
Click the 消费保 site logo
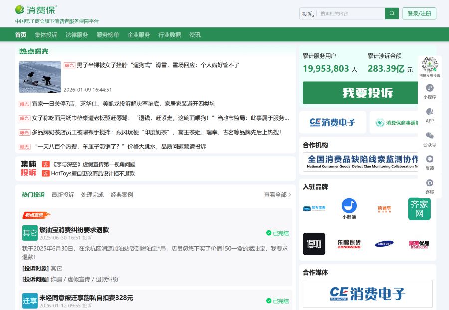click(34, 9)
